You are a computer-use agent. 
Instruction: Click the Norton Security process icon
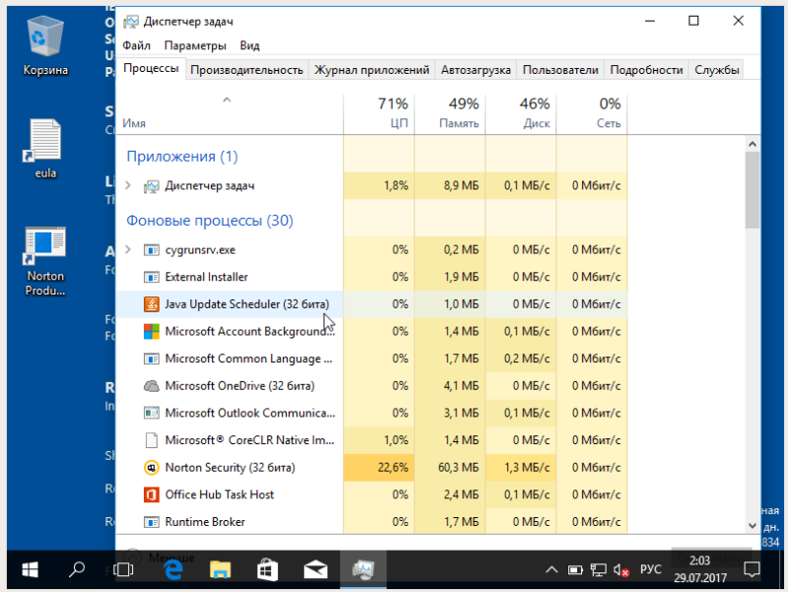coord(152,467)
